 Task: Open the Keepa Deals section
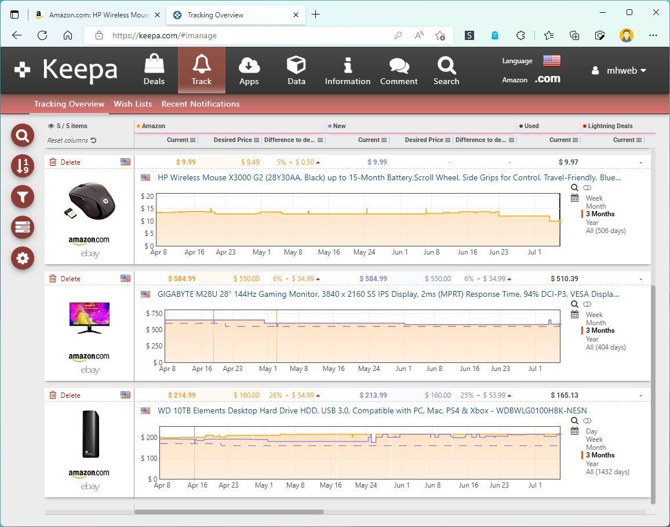click(154, 70)
